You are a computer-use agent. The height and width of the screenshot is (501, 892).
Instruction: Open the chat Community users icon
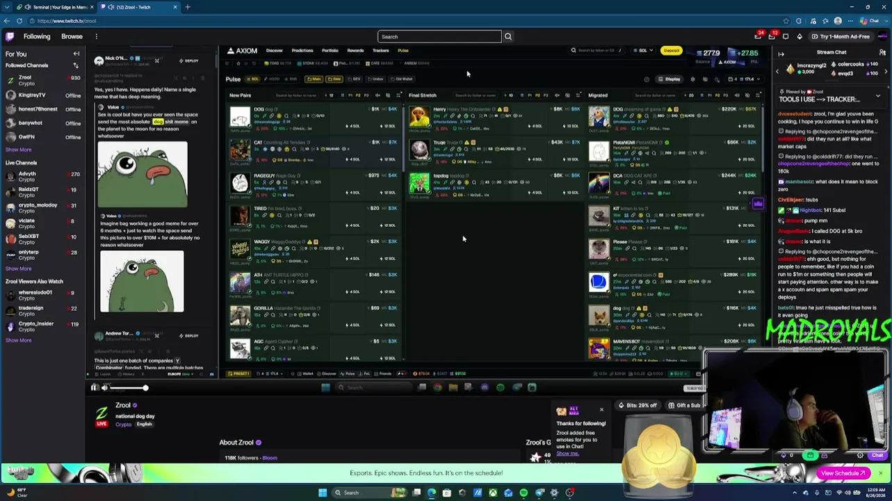click(883, 53)
